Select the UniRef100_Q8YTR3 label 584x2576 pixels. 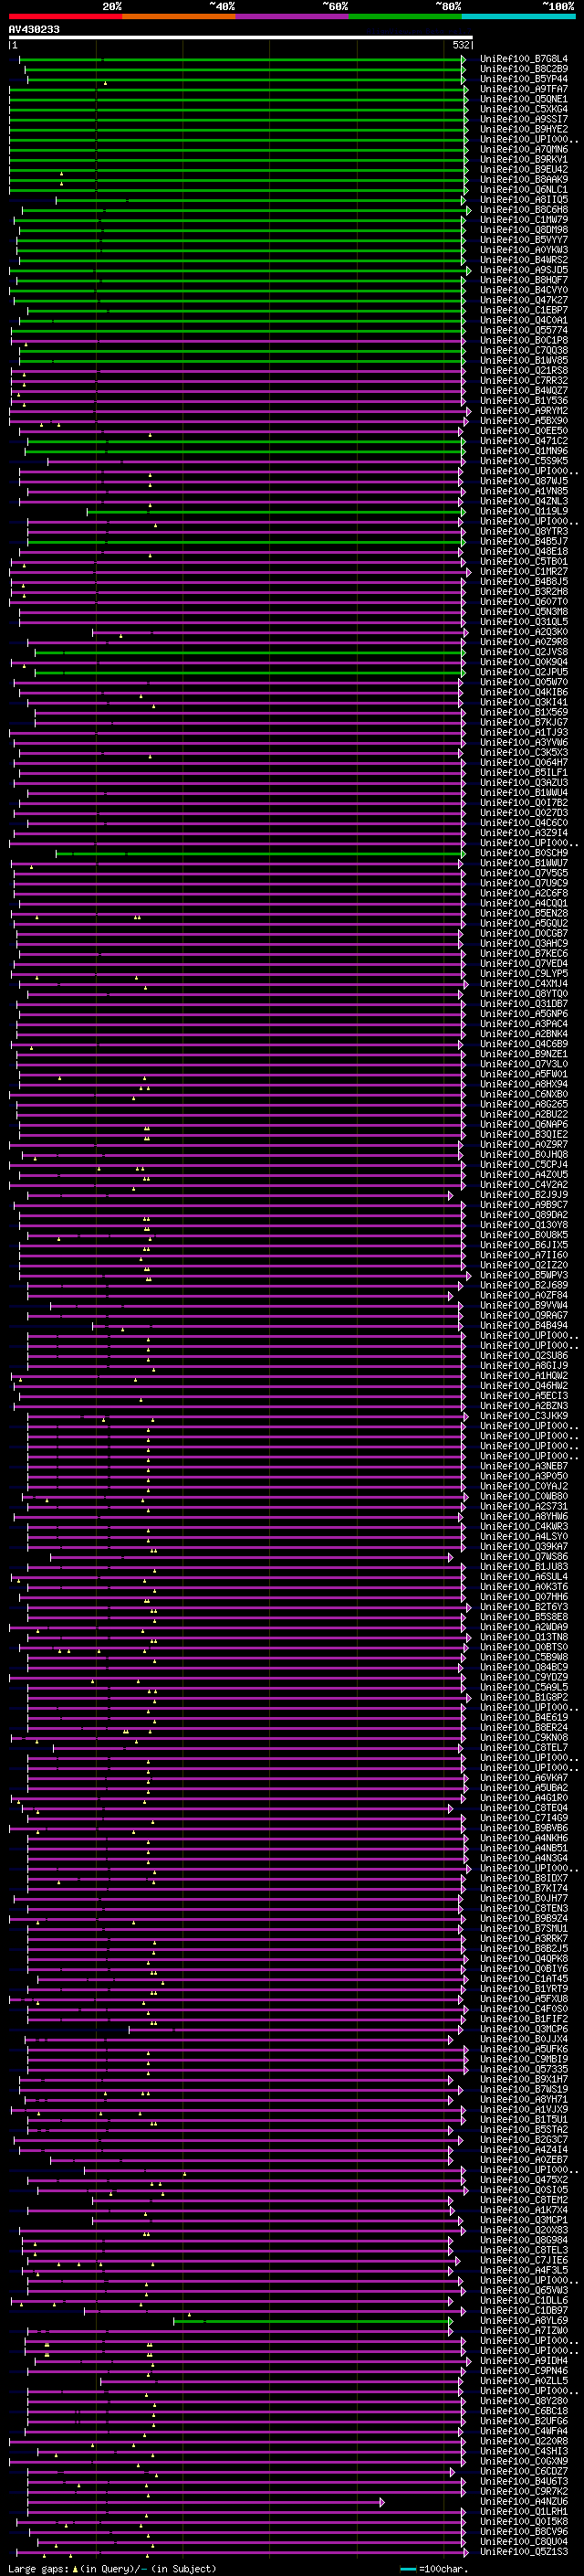pos(524,531)
